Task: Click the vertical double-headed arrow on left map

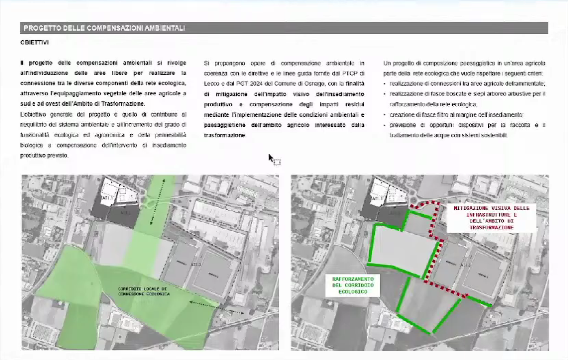Action: point(157,202)
